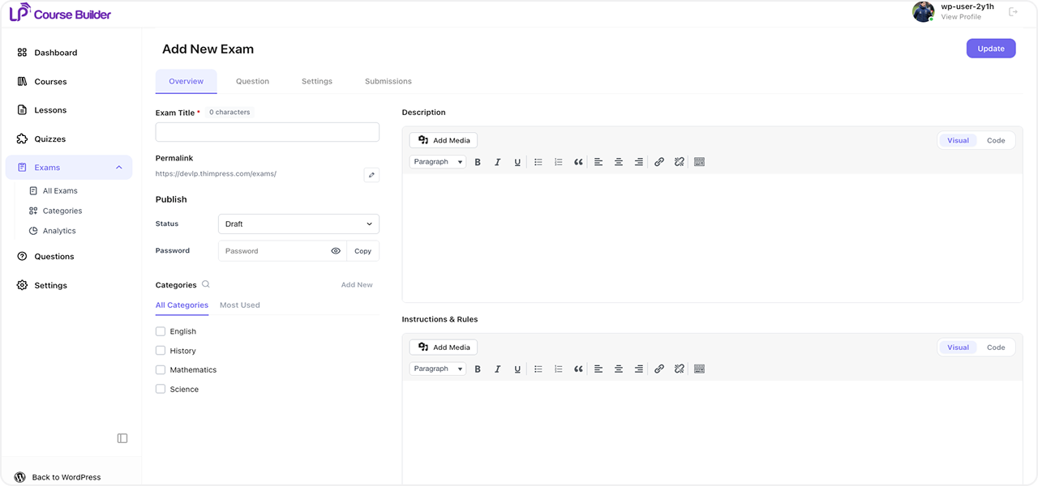Click into the Exam Title field
This screenshot has width=1038, height=486.
pos(268,132)
